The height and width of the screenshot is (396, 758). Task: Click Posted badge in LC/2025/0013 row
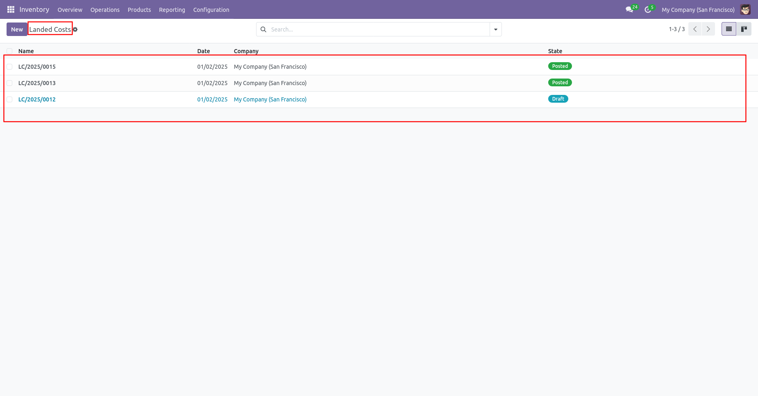pyautogui.click(x=560, y=83)
